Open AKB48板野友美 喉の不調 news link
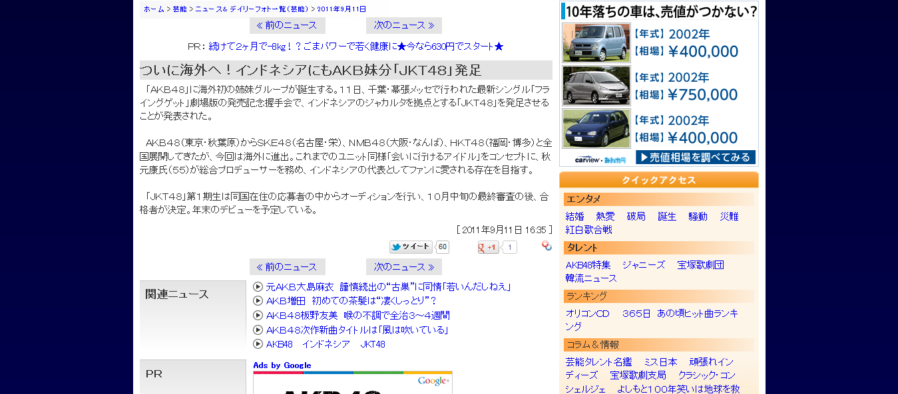Viewport: 898px width, 394px height. (x=358, y=316)
